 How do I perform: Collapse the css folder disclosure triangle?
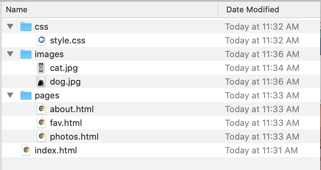coord(10,27)
